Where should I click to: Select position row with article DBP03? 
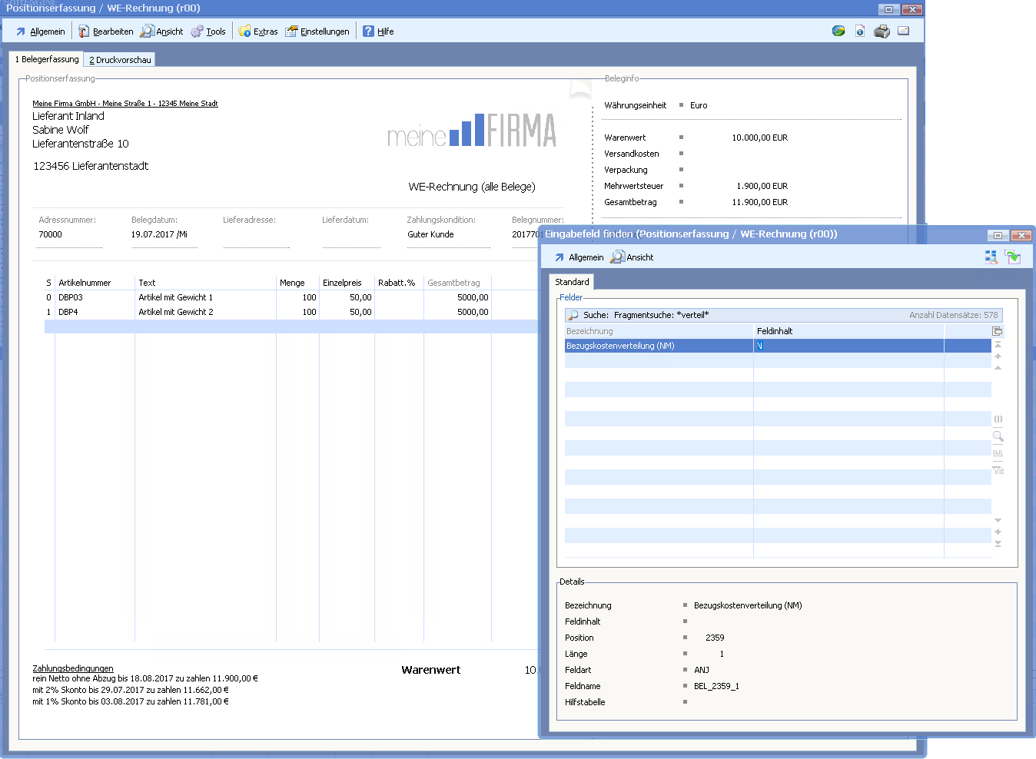[x=71, y=297]
